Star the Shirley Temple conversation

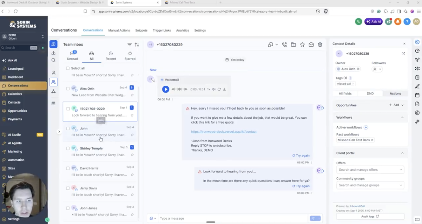[x=132, y=155]
